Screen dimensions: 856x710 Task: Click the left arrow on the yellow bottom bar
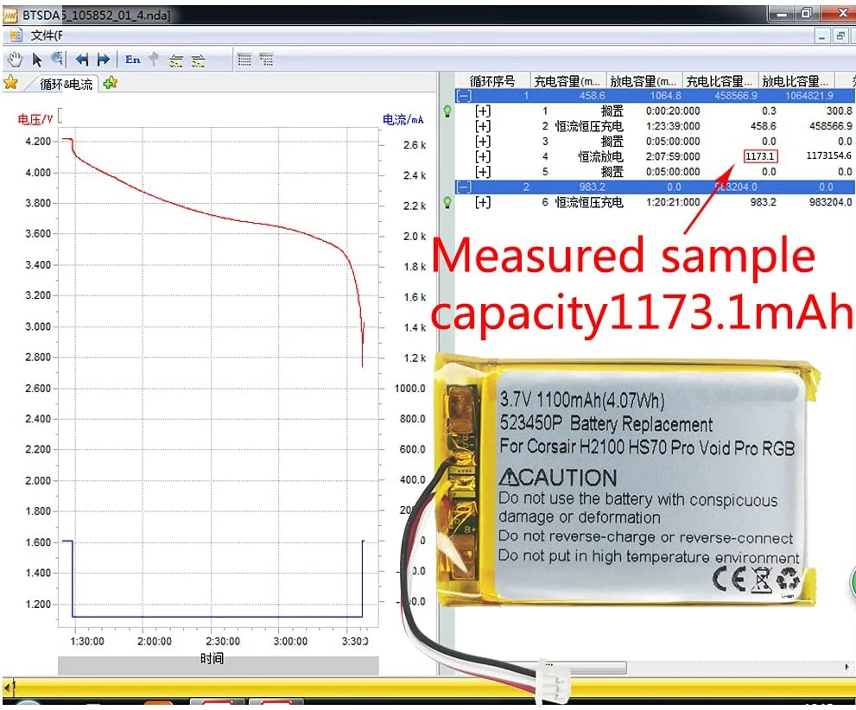tap(7, 687)
